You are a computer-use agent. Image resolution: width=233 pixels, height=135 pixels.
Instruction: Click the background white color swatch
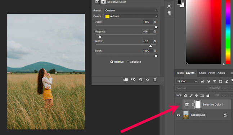pyautogui.click(x=183, y=5)
